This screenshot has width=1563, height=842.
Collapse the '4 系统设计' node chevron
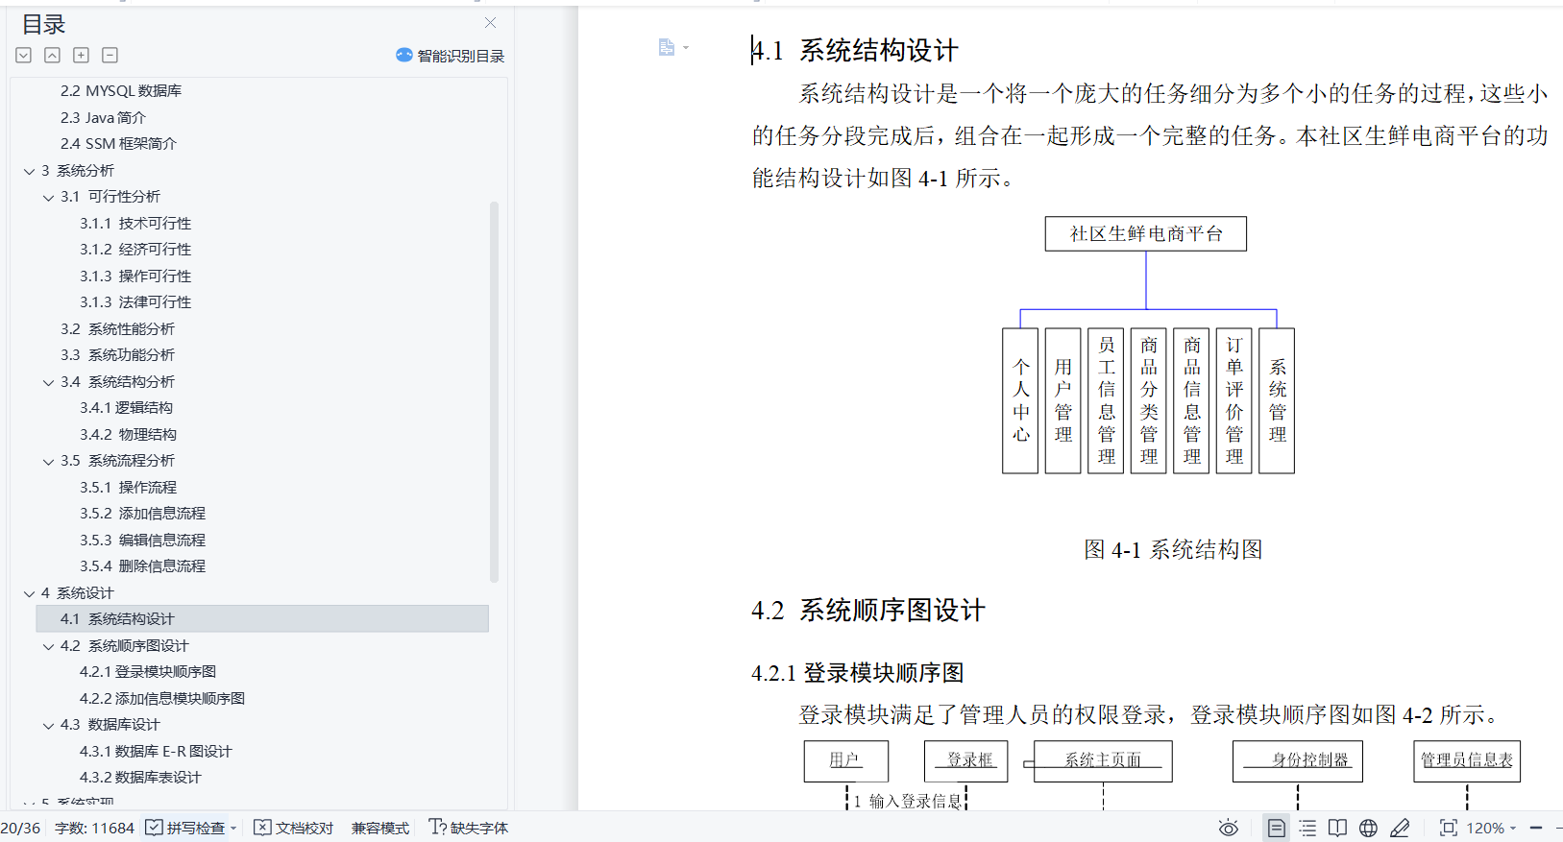click(x=29, y=593)
